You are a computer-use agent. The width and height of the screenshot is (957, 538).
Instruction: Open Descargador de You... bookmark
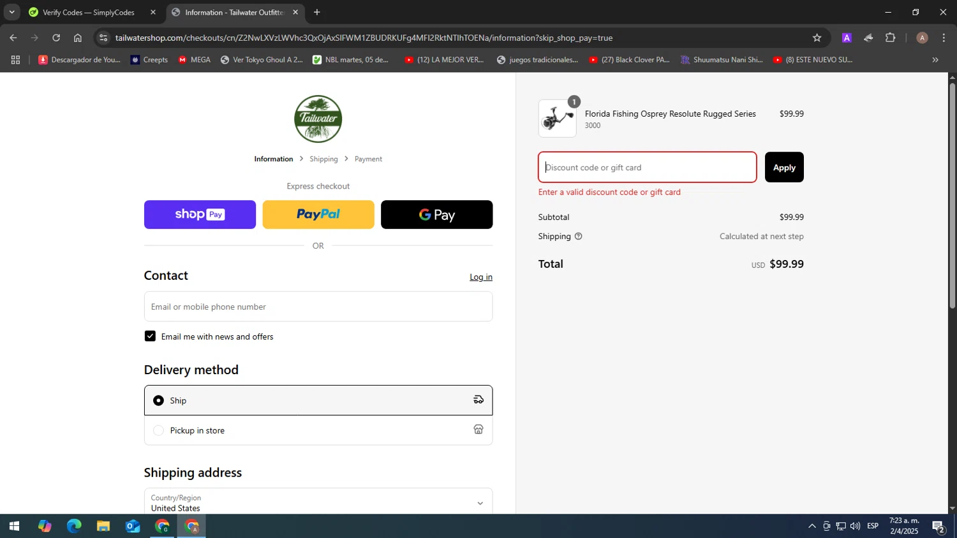pos(80,60)
